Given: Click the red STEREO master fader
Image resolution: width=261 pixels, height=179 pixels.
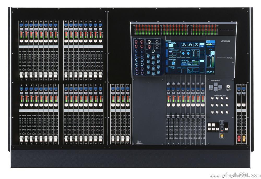Looking at the screenshot, I should click(239, 138).
